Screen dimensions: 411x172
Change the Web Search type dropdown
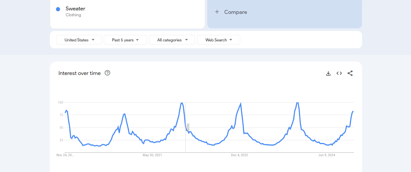(x=218, y=40)
